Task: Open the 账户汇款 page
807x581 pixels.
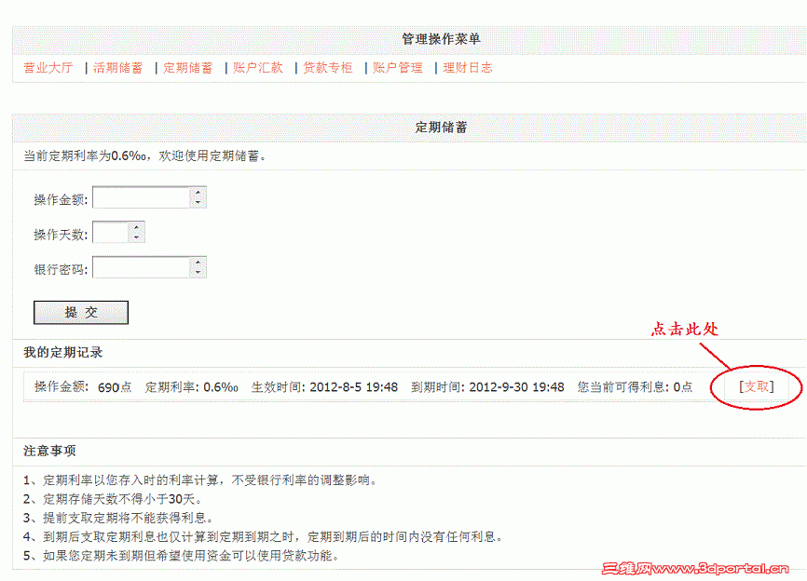Action: click(258, 67)
